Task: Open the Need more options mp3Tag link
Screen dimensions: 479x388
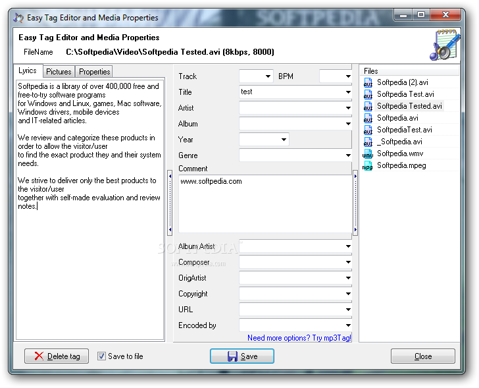Action: pos(299,338)
